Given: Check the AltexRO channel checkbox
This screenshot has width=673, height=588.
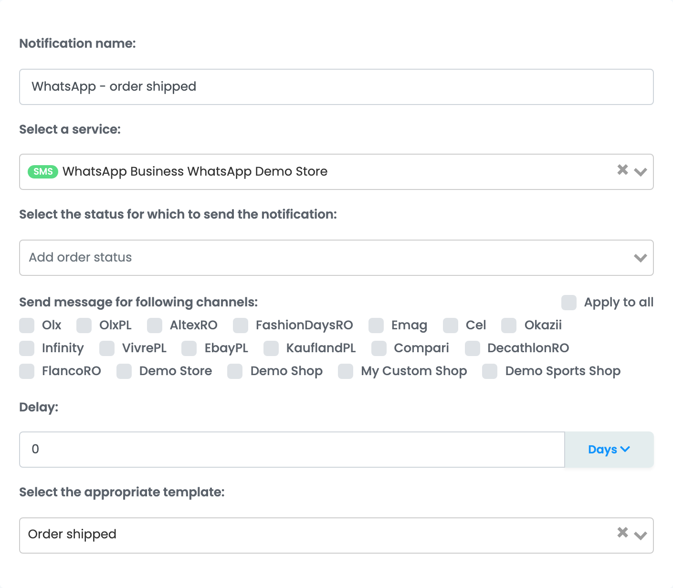Looking at the screenshot, I should 155,325.
